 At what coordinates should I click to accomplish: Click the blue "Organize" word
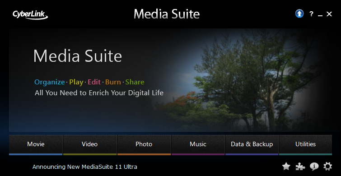(x=50, y=82)
